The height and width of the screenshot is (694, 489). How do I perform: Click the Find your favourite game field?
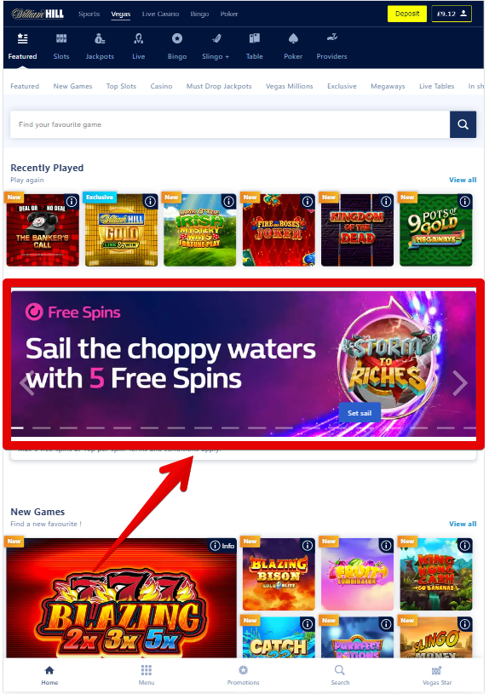point(230,124)
